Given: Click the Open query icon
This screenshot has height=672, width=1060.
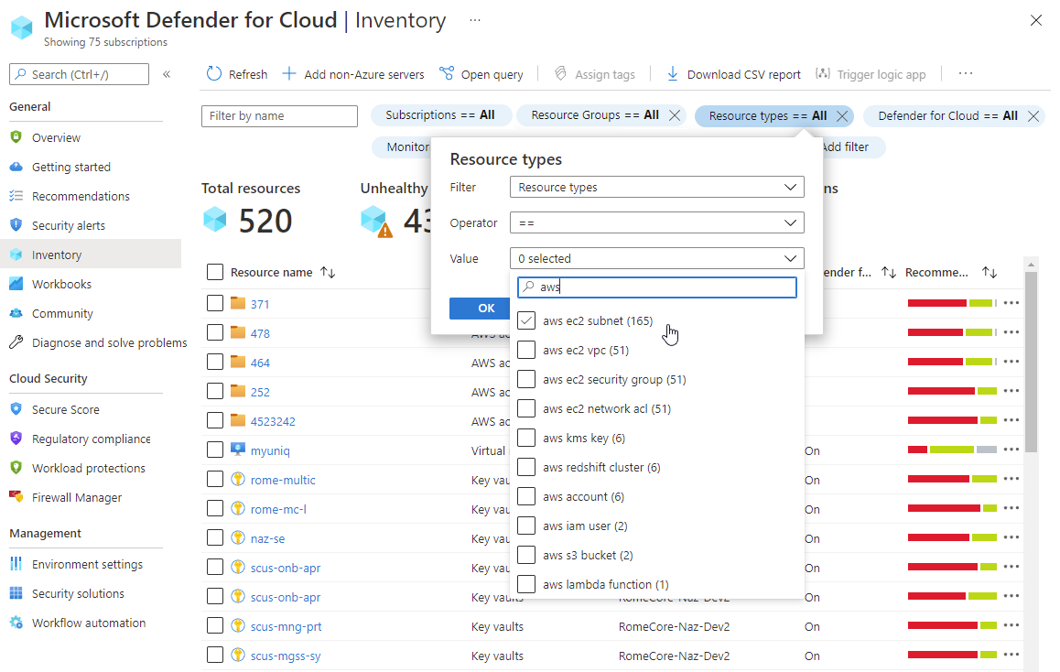Looking at the screenshot, I should (447, 74).
